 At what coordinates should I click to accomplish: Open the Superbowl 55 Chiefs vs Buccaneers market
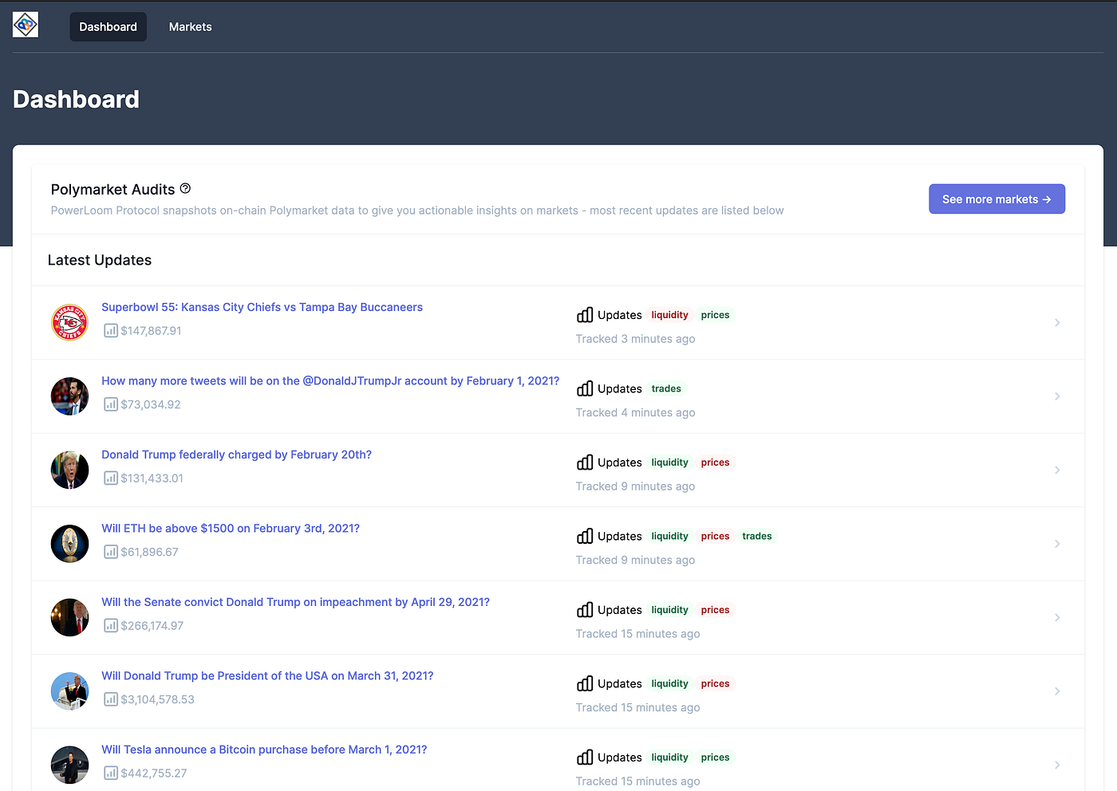(262, 307)
